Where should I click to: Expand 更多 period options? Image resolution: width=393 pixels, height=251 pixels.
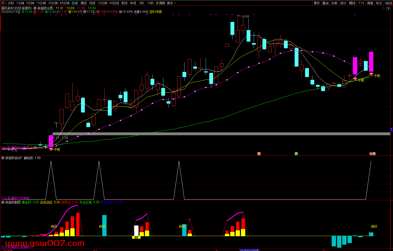(171, 3)
